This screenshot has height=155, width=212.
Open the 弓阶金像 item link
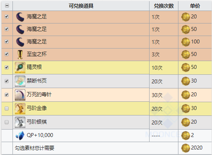(37, 108)
